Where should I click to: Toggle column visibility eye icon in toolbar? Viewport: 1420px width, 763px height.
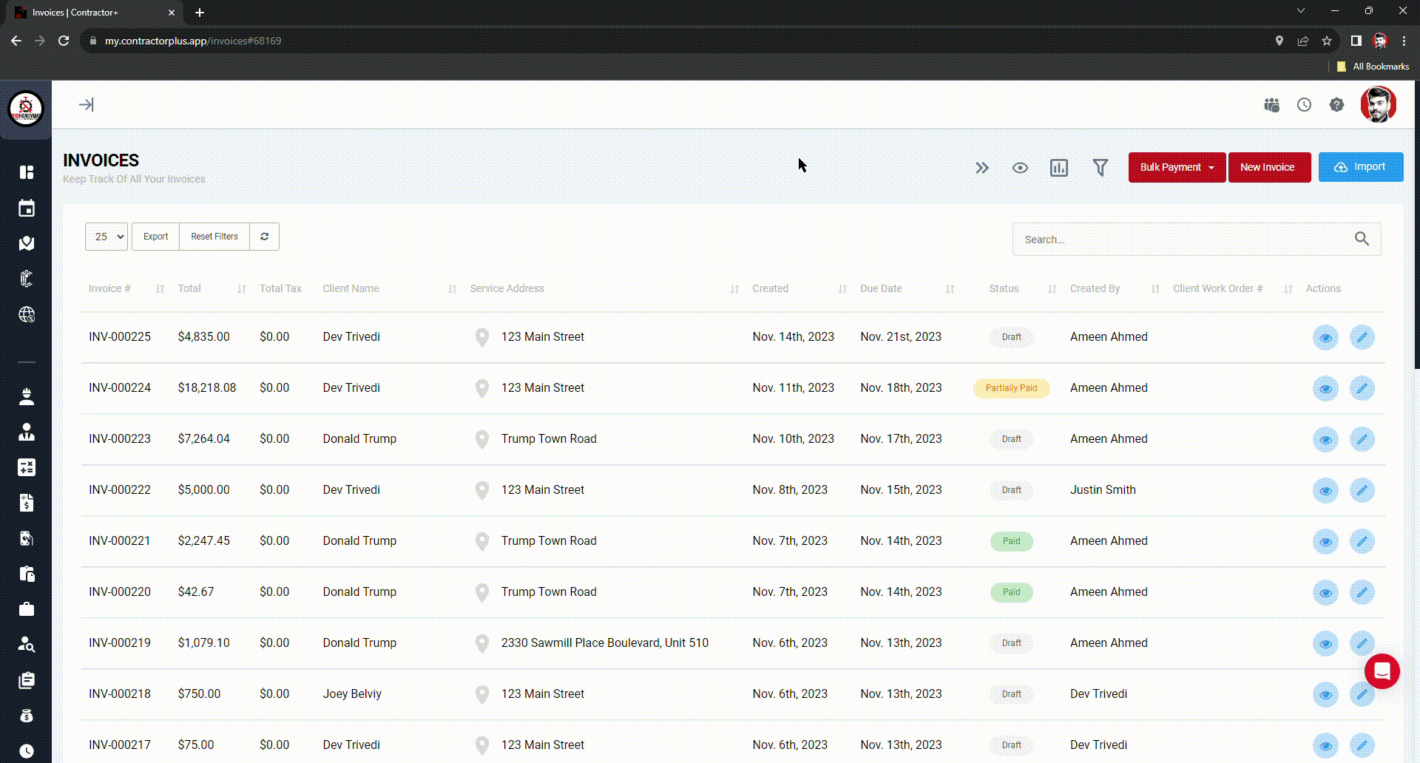tap(1020, 168)
